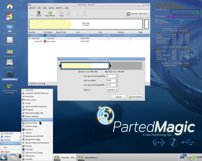Open the Align to Cylinder dropdown

tap(113, 90)
